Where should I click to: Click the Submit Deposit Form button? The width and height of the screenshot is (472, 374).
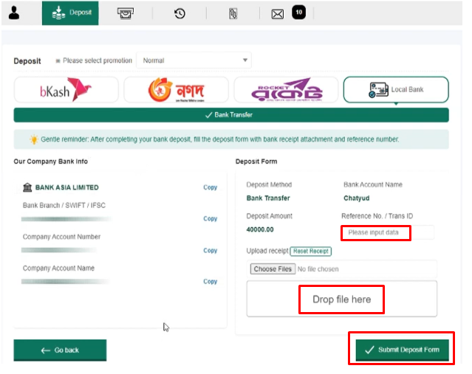tap(402, 350)
